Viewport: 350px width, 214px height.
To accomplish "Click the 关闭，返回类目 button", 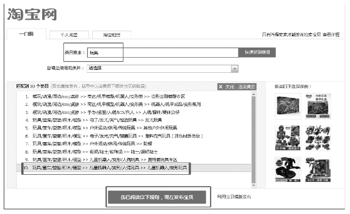I will pyautogui.click(x=237, y=87).
